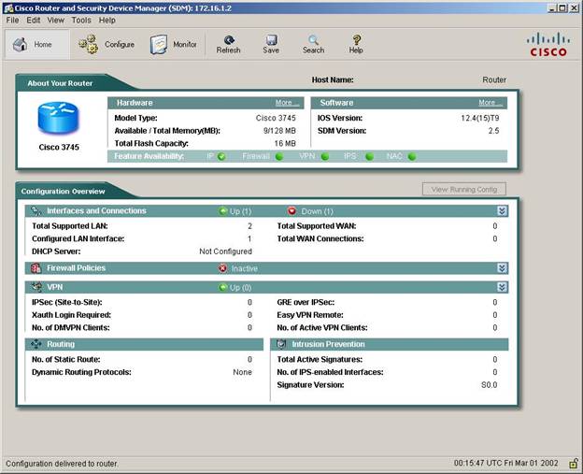Click the Cisco logo

(548, 45)
